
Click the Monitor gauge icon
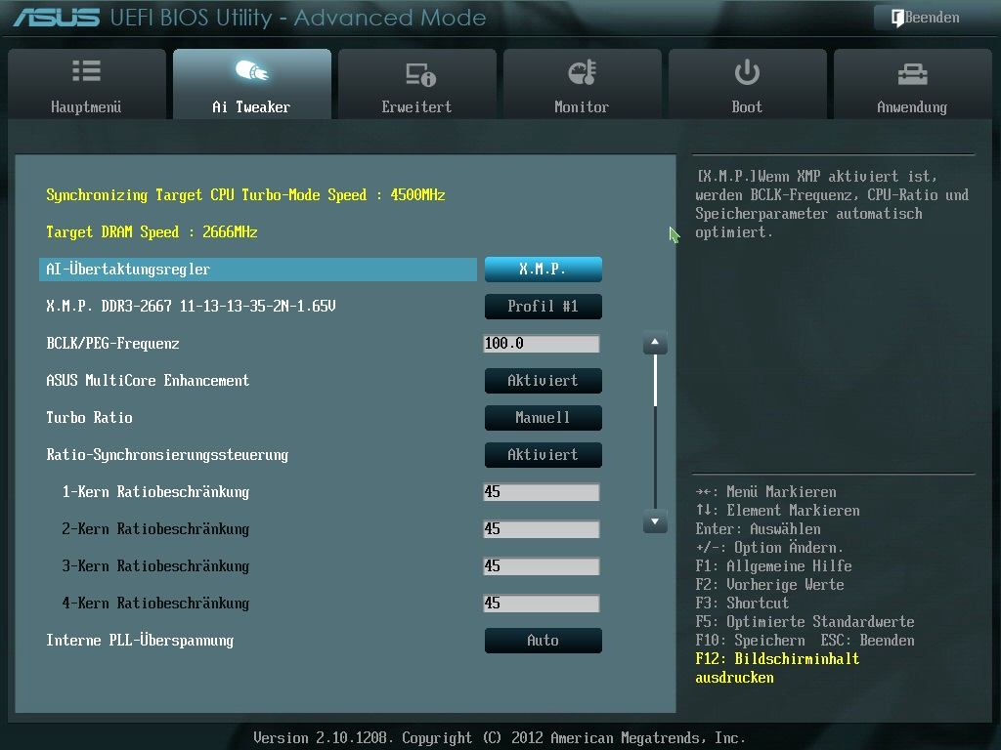(x=583, y=72)
